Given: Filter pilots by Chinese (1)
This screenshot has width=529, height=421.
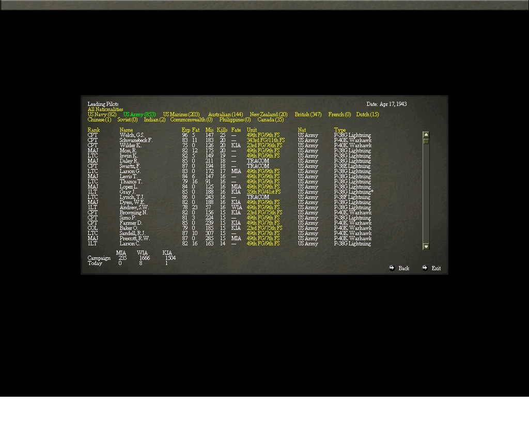Looking at the screenshot, I should tap(99, 119).
